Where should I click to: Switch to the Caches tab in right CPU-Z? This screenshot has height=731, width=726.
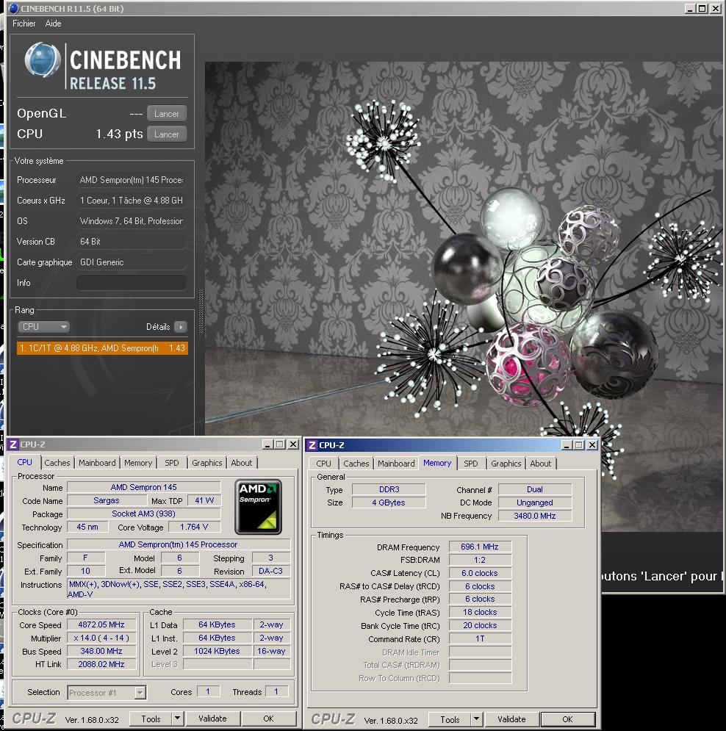(x=356, y=464)
